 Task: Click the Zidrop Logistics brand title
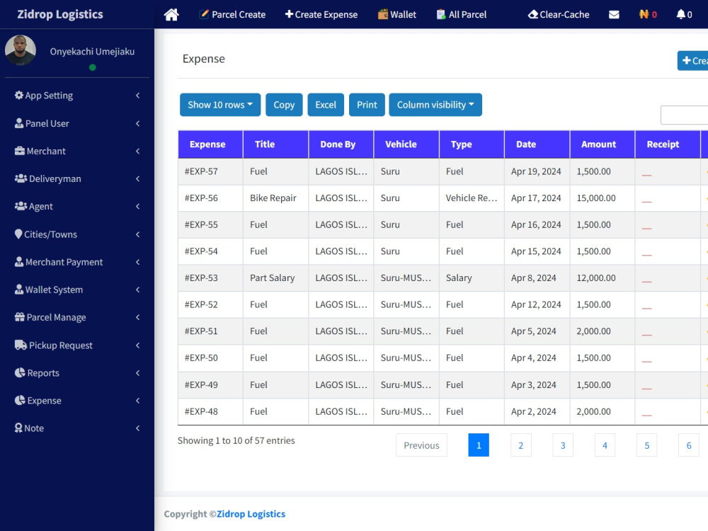click(60, 14)
